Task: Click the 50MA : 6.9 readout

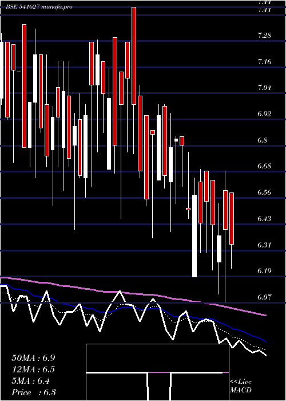Action: (x=33, y=358)
